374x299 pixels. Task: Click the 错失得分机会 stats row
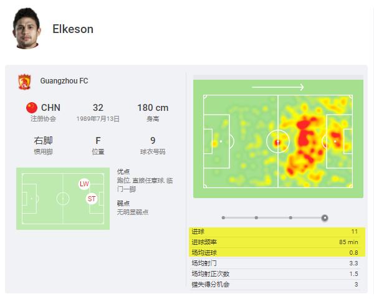(277, 285)
